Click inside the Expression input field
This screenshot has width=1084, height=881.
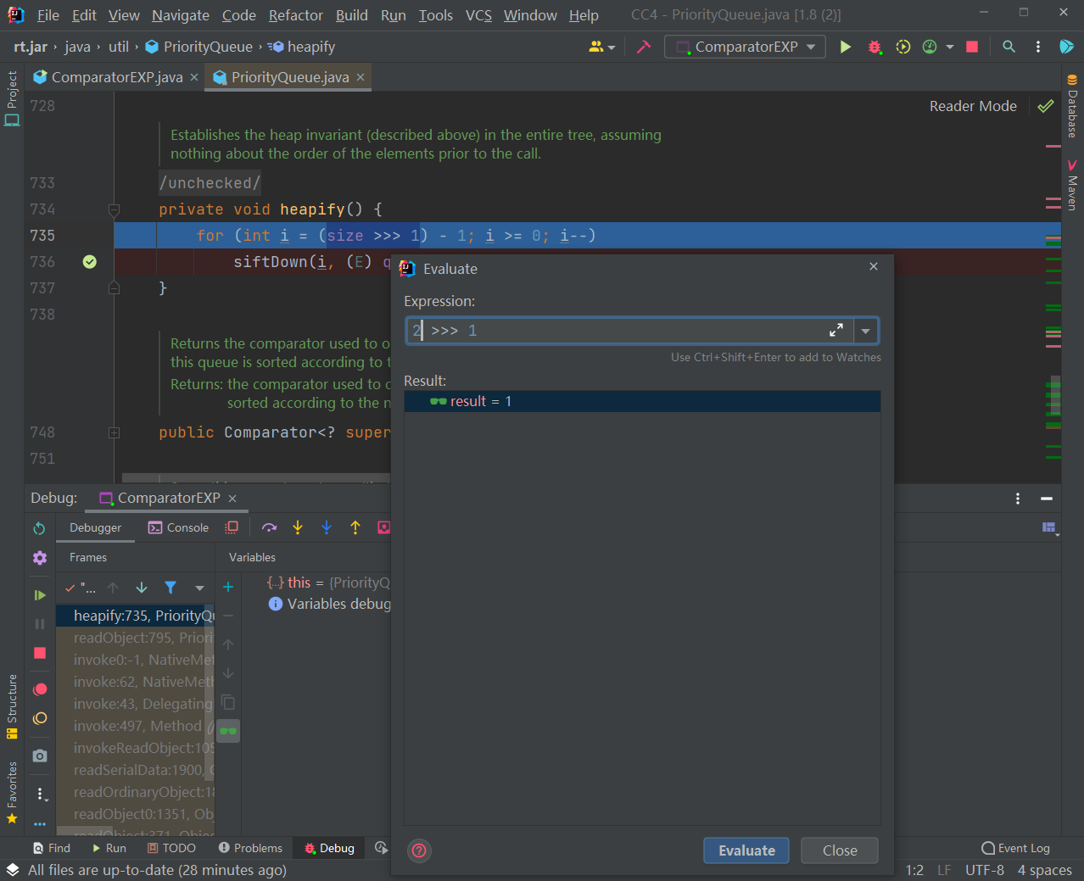point(594,331)
